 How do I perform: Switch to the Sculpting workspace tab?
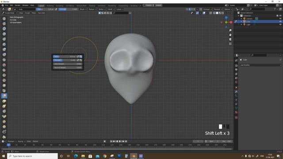pos(60,6)
